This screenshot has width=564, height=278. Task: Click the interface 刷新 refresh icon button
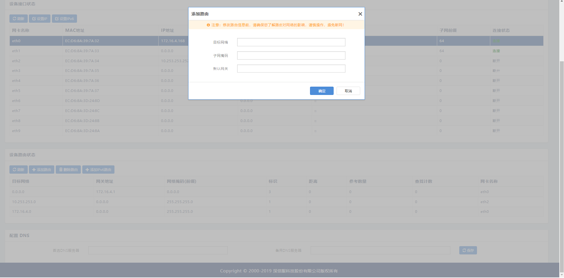tap(18, 19)
